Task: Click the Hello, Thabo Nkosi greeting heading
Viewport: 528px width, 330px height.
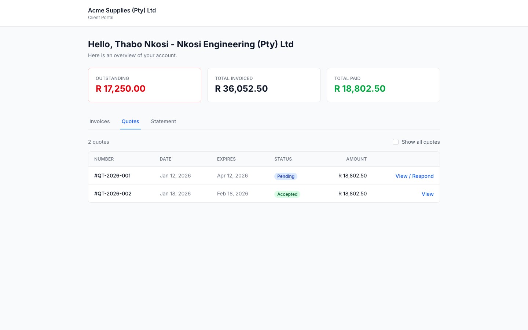Action: coord(191,44)
